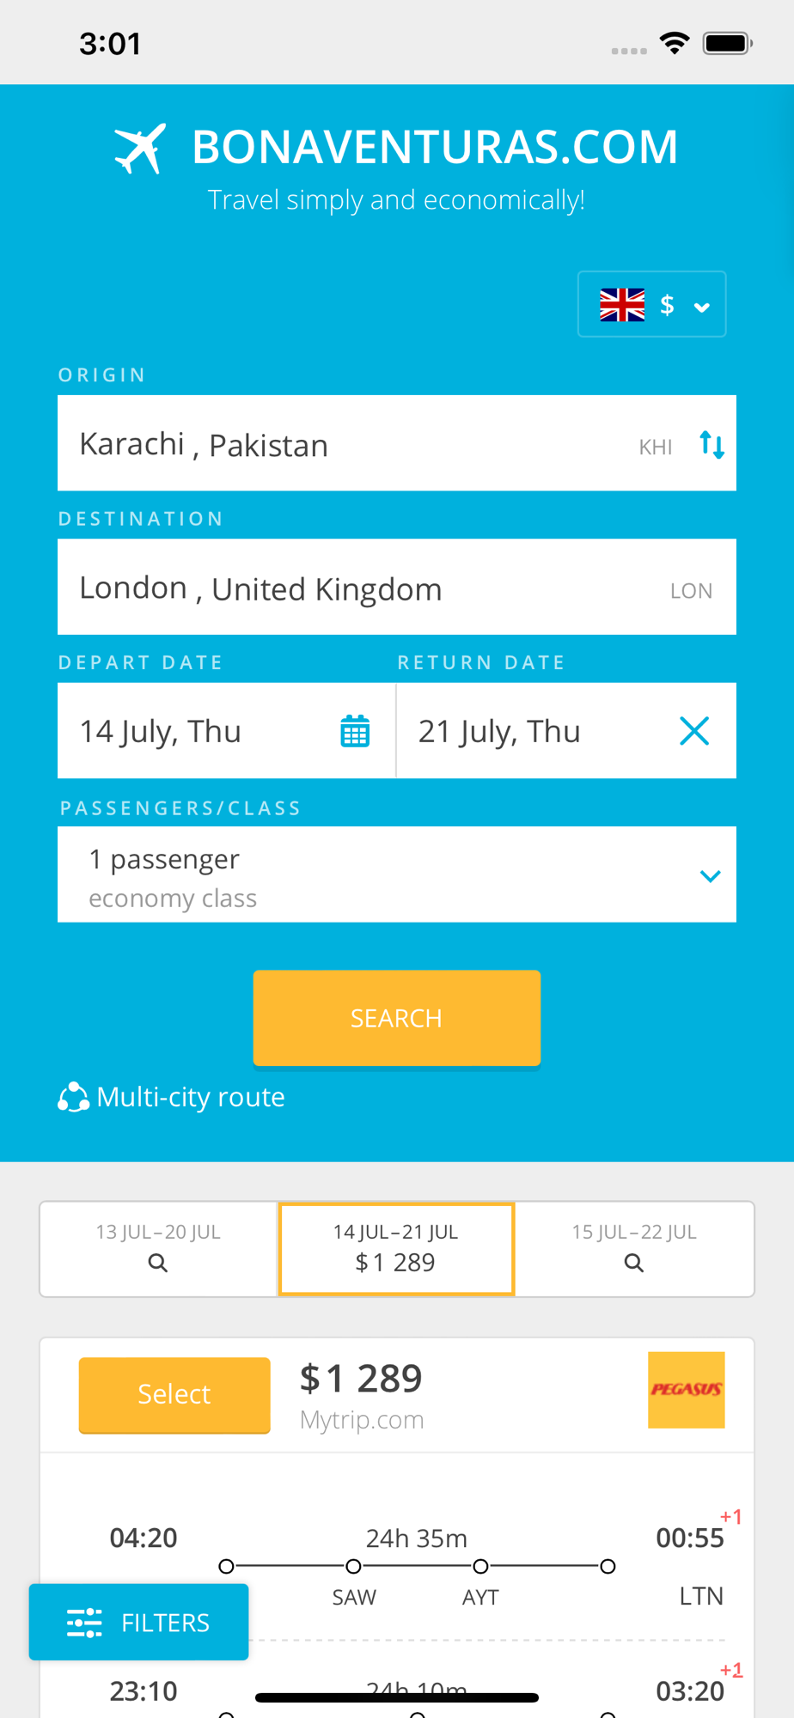Image resolution: width=794 pixels, height=1718 pixels.
Task: Open the 1 passenger economy class selector
Action: 397,874
